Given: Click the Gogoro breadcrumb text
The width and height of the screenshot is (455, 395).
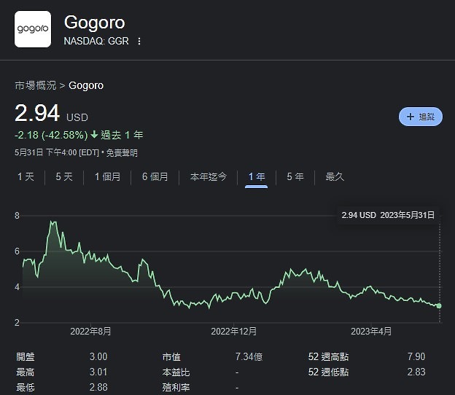Looking at the screenshot, I should pyautogui.click(x=86, y=85).
